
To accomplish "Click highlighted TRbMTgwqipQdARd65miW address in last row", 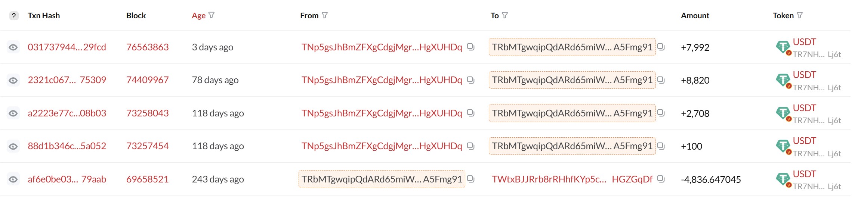I will [x=382, y=179].
